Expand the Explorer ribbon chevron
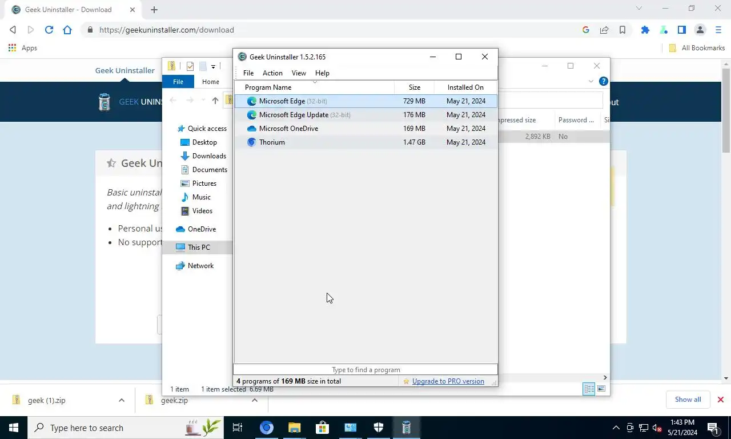731x439 pixels. [x=591, y=81]
